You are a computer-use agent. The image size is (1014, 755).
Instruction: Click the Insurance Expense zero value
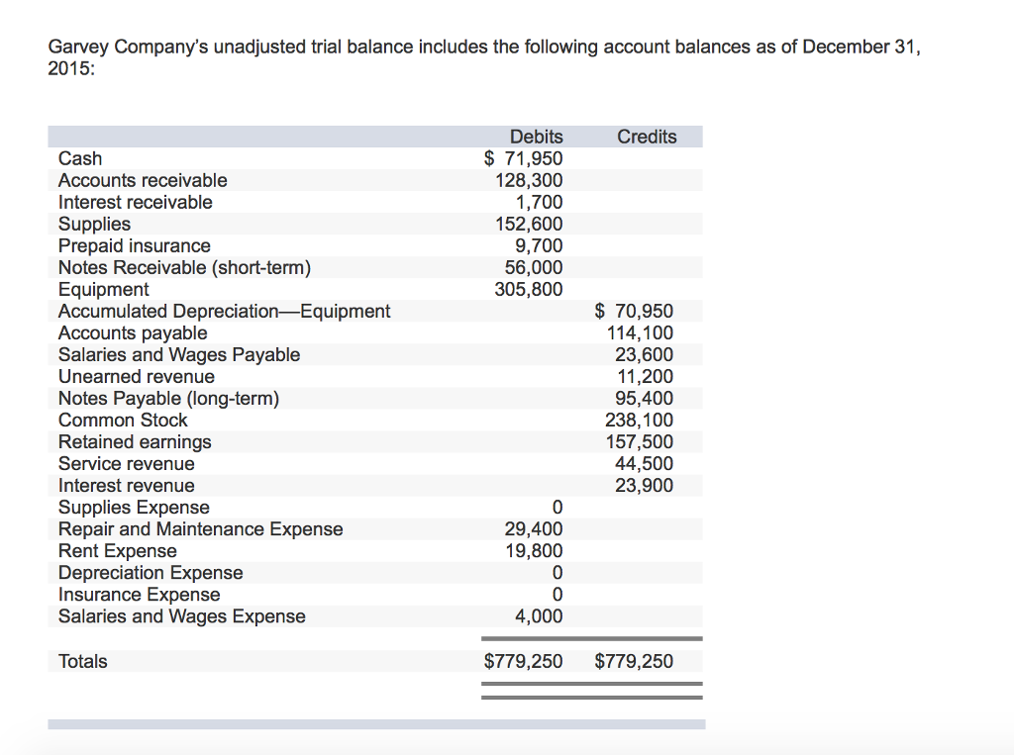(558, 595)
